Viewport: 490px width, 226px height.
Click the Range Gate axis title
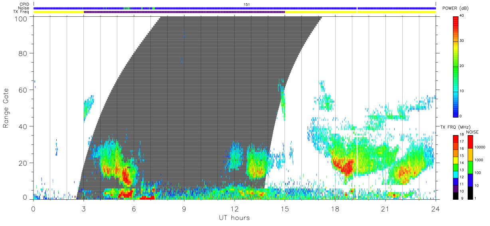[x=6, y=108]
